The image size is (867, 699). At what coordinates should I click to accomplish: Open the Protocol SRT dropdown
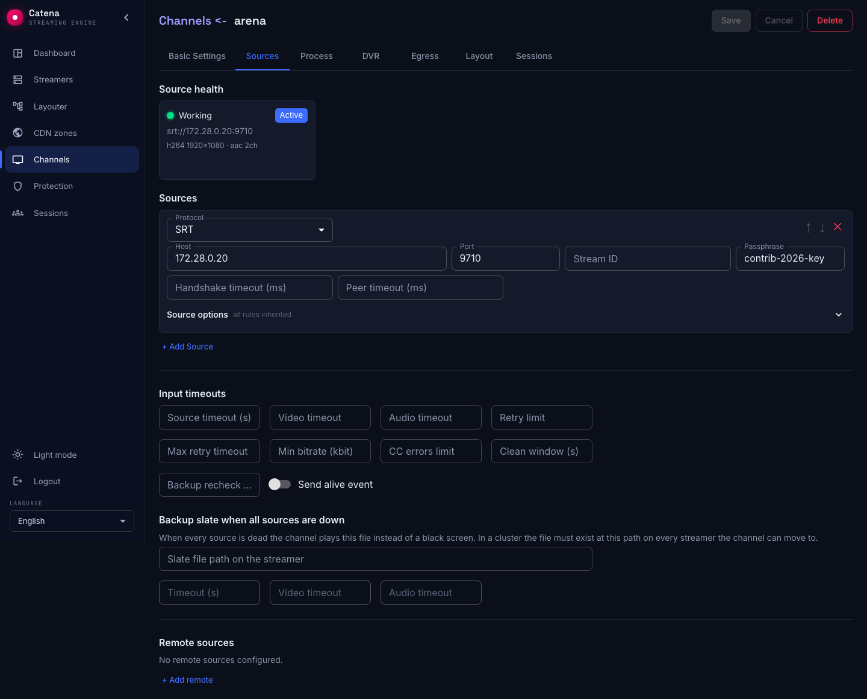click(250, 230)
